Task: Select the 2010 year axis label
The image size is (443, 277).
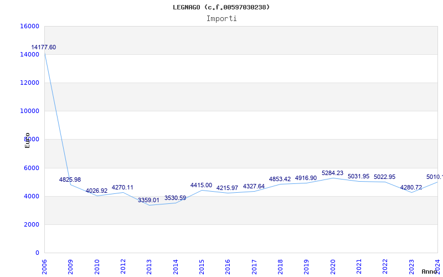Action: (97, 267)
